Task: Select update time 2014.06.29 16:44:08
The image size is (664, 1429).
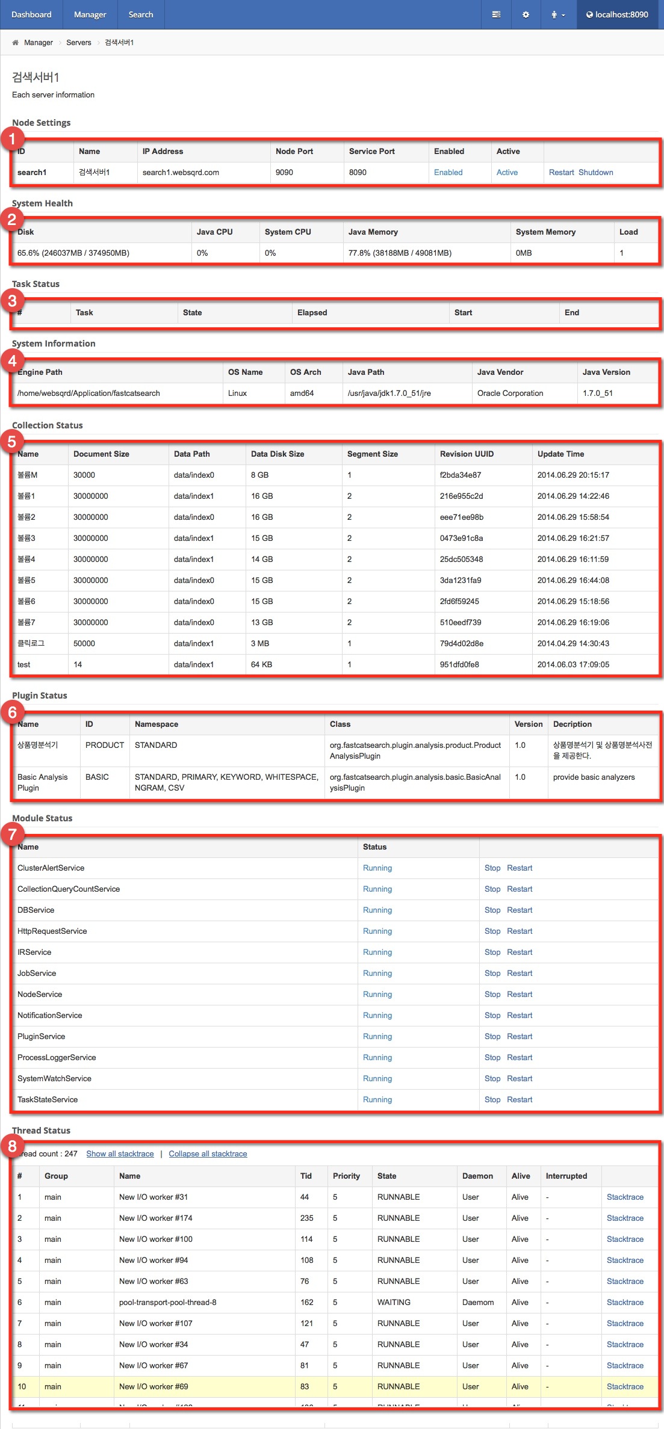Action: click(573, 581)
